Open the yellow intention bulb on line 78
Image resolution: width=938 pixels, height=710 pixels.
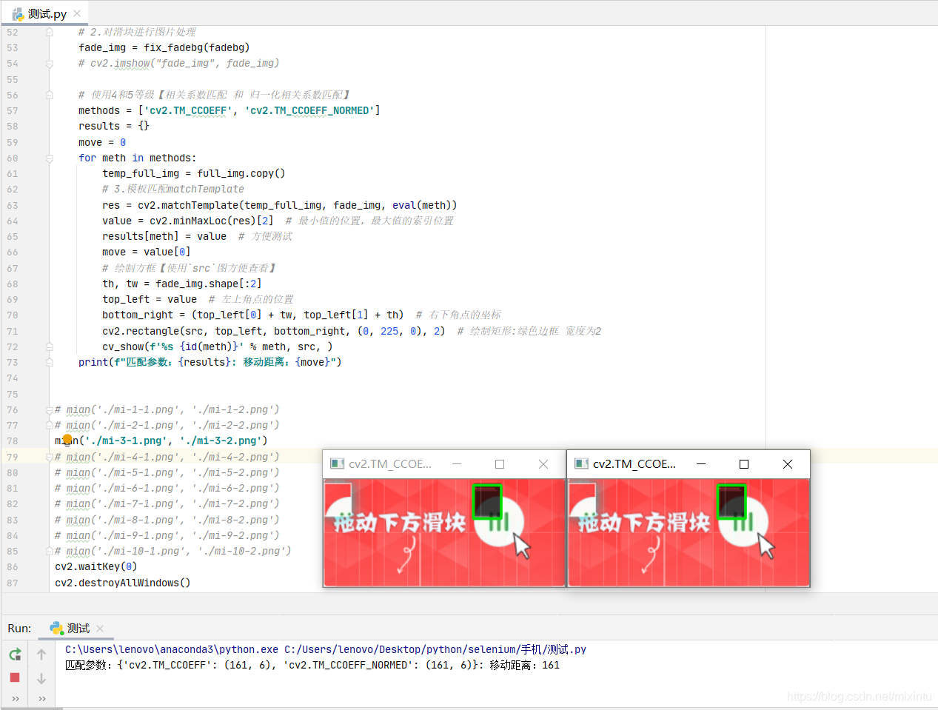click(x=67, y=440)
